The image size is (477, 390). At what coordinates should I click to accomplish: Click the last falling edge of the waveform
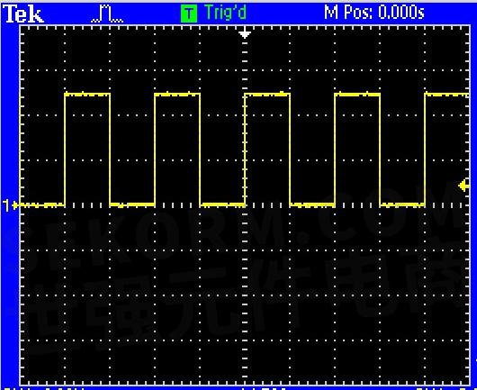coord(380,150)
